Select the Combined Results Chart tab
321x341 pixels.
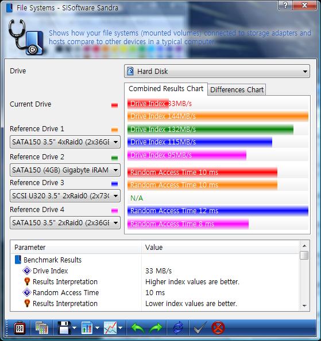[166, 89]
